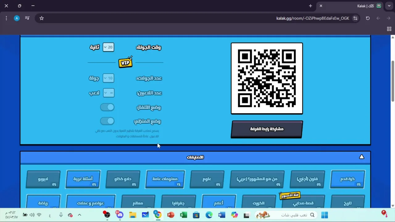This screenshot has width=395, height=222.
Task: Open the tab search dropdown arrow
Action: 389,6
